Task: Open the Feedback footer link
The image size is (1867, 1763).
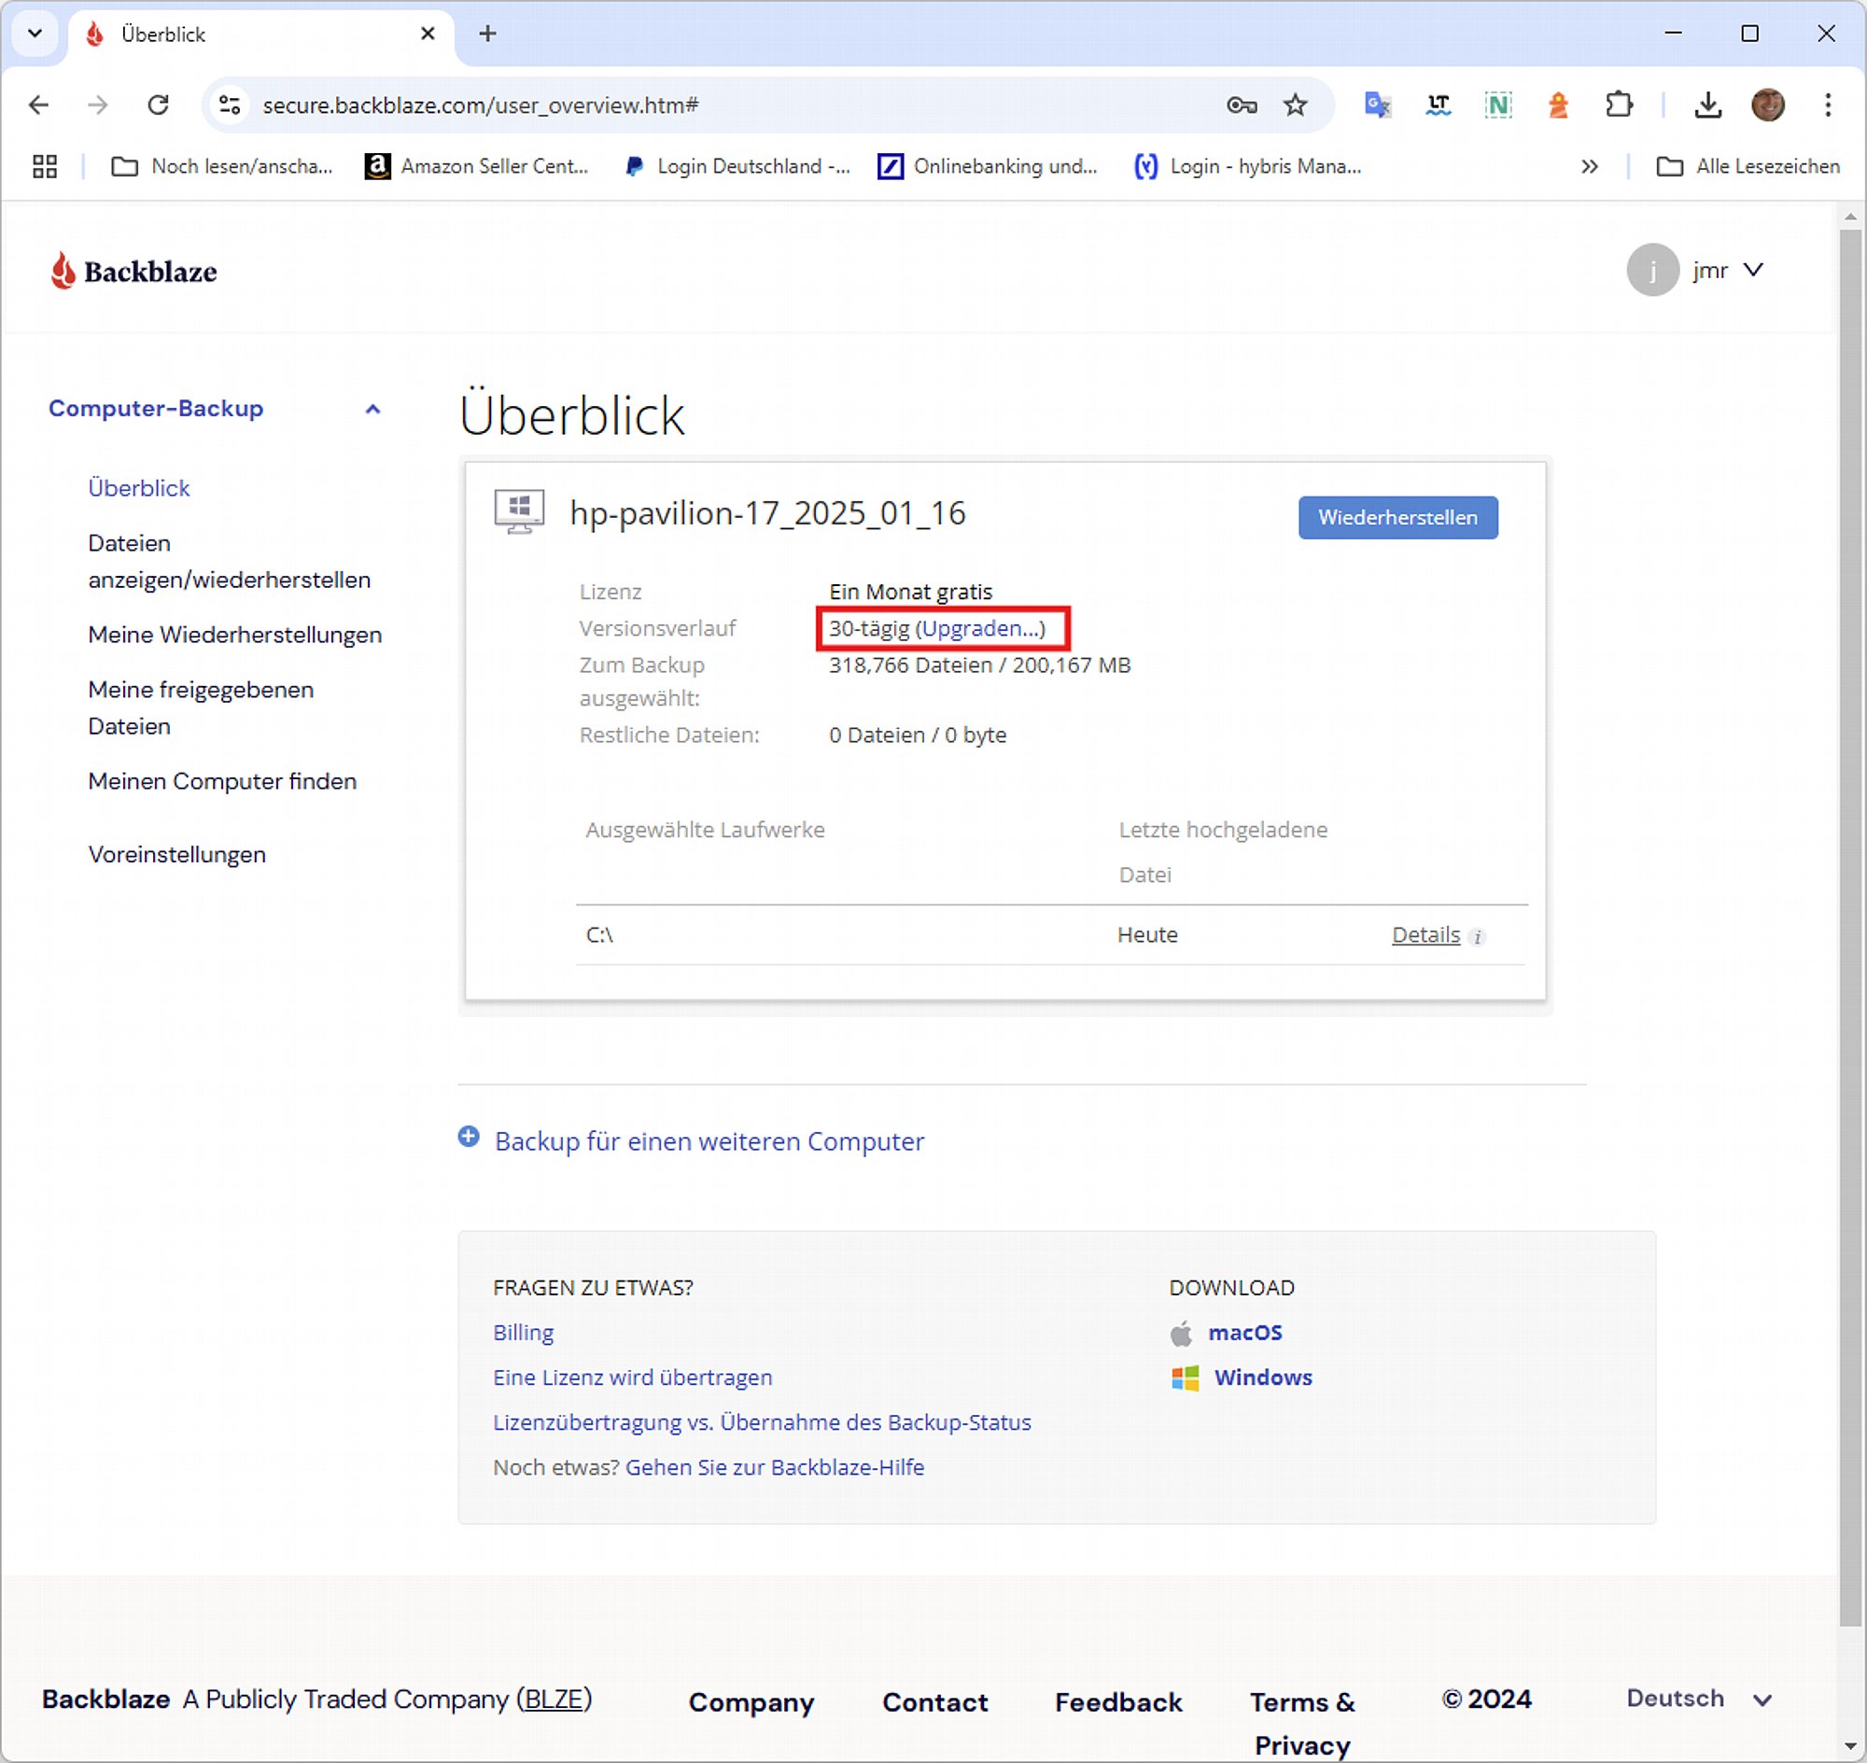Action: tap(1118, 1702)
